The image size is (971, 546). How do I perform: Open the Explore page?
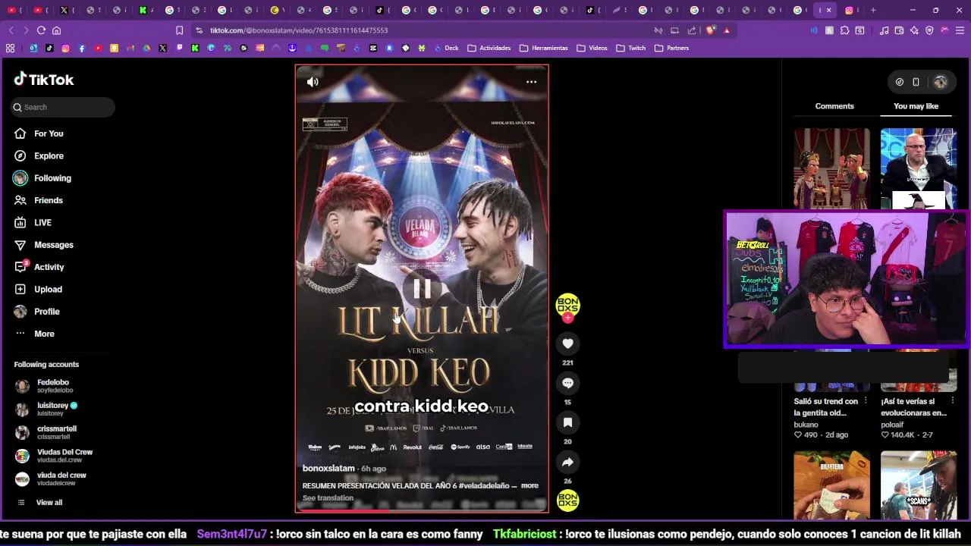click(49, 155)
